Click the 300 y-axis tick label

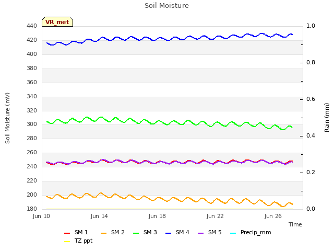(x=32, y=124)
